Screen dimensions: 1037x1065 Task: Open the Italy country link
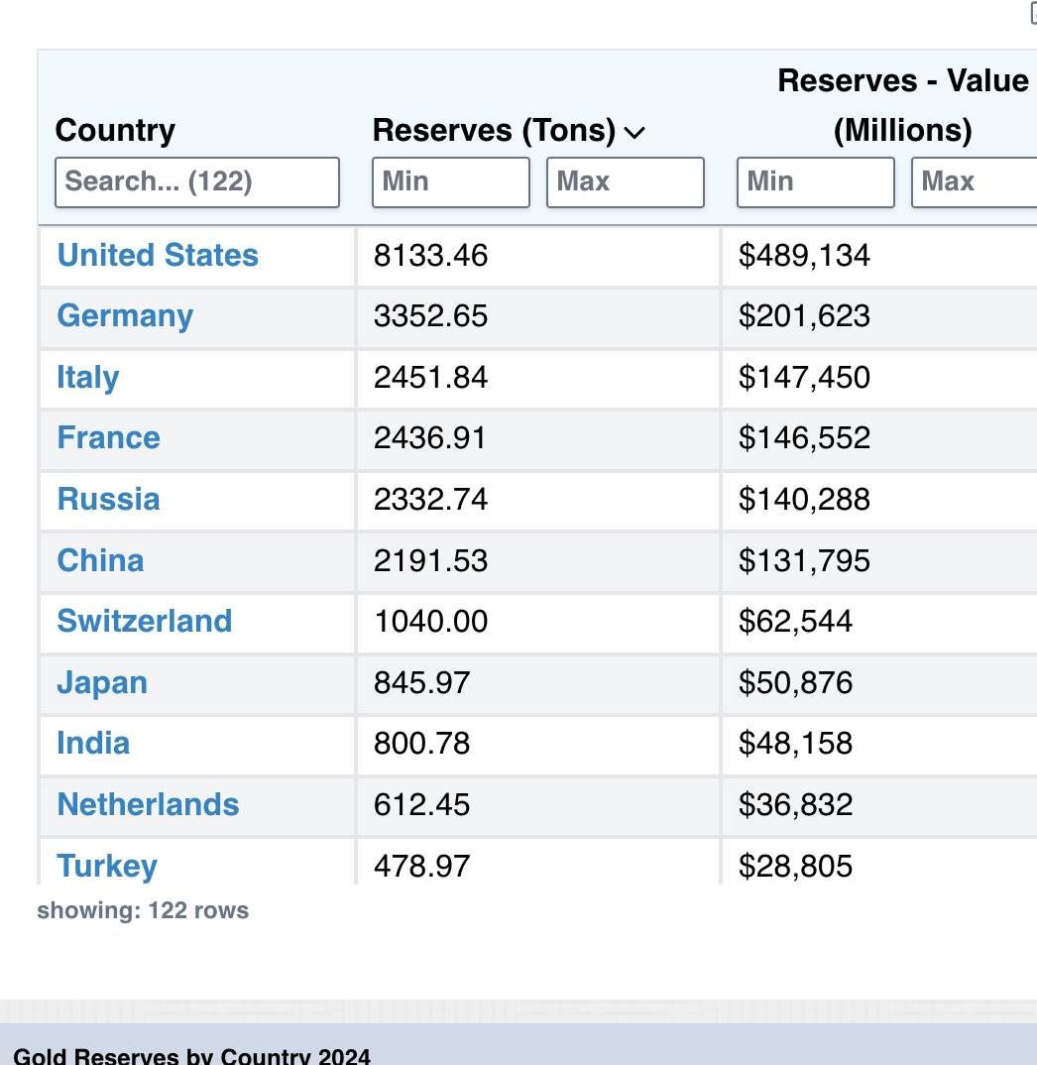coord(87,378)
